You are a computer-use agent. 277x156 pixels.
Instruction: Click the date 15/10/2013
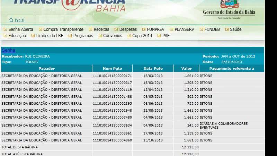pos(153,140)
